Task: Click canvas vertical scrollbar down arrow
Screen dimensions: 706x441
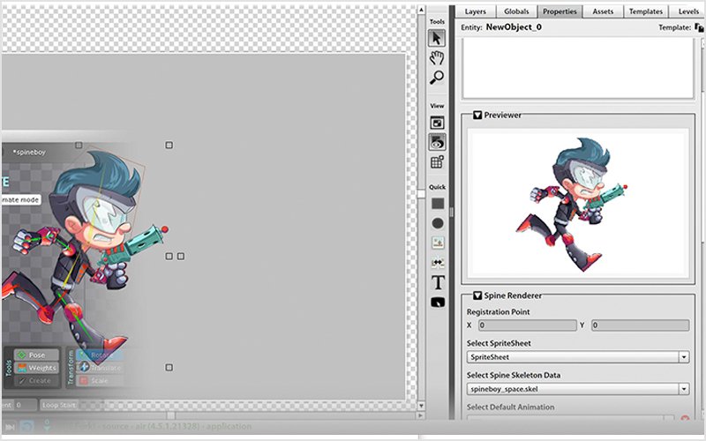Action: point(421,406)
